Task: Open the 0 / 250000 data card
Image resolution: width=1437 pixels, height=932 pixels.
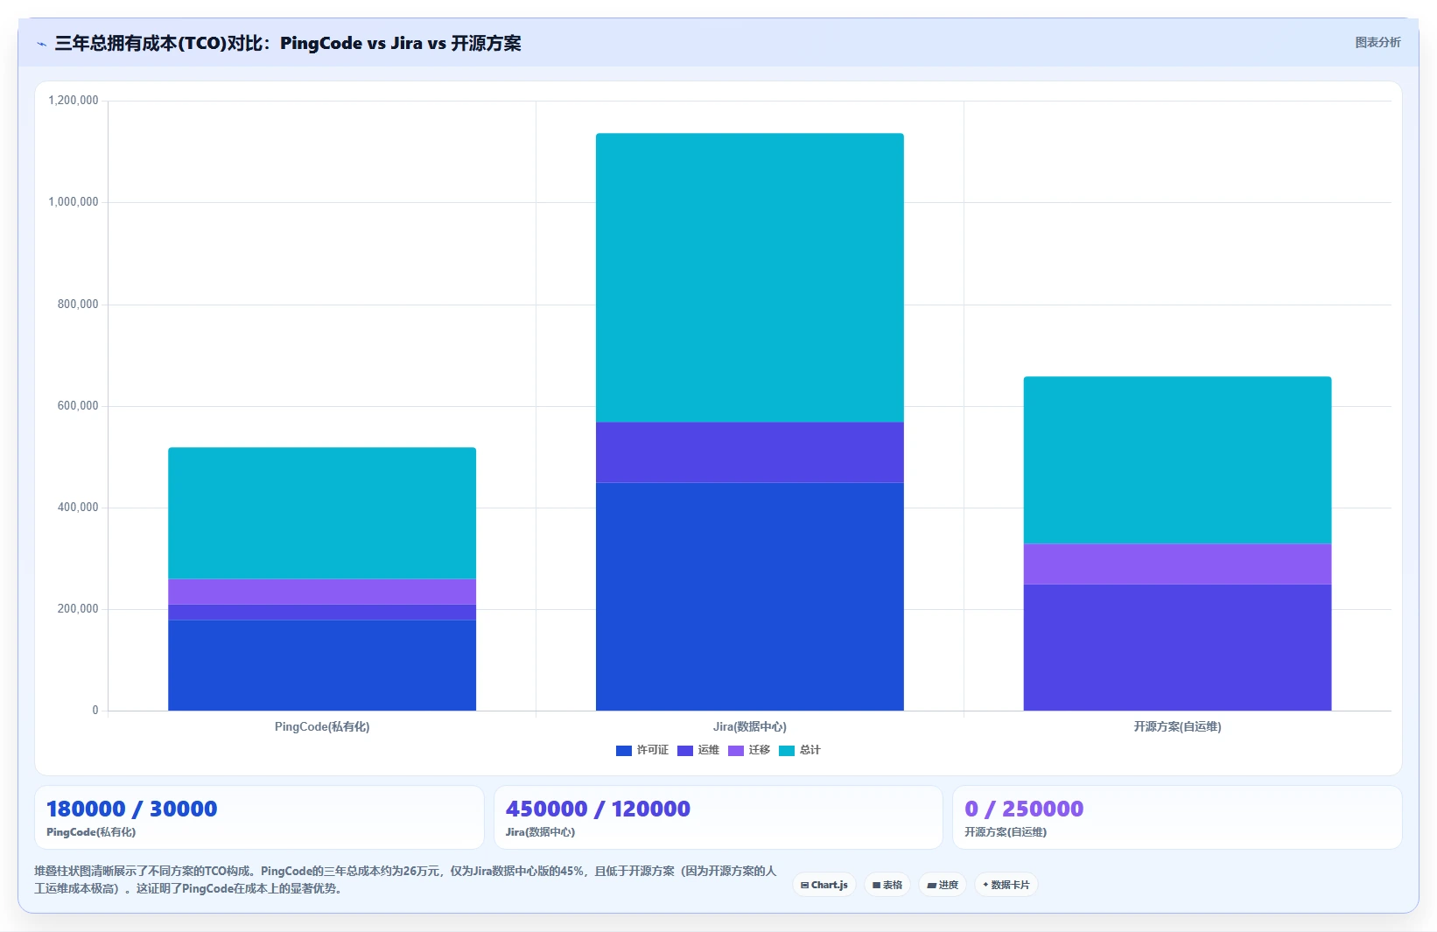Action: (1177, 817)
